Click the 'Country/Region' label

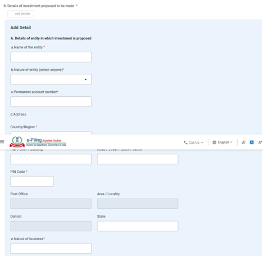pos(22,127)
